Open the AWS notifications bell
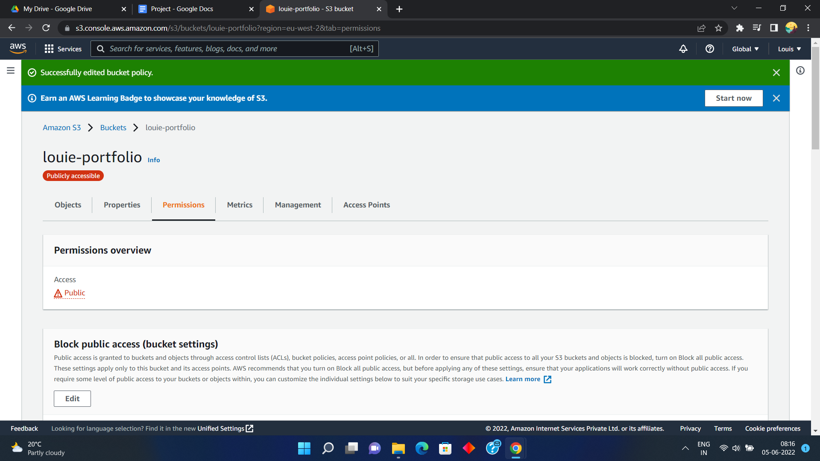 683,49
